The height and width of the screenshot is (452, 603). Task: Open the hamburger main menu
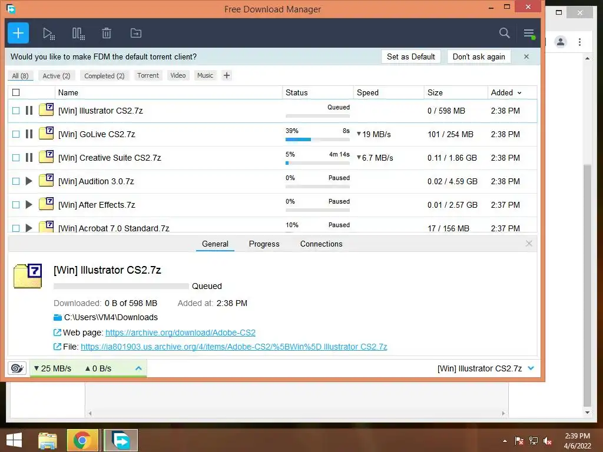point(529,34)
